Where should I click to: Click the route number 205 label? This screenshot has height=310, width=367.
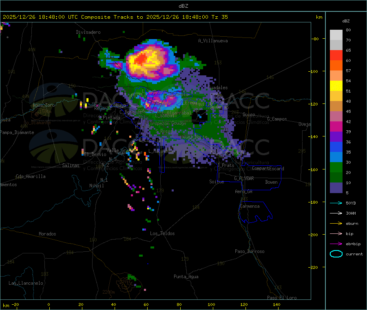tap(302, 151)
